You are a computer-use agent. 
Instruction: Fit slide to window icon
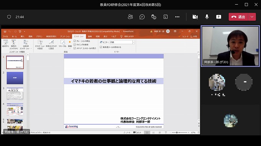[198, 132]
